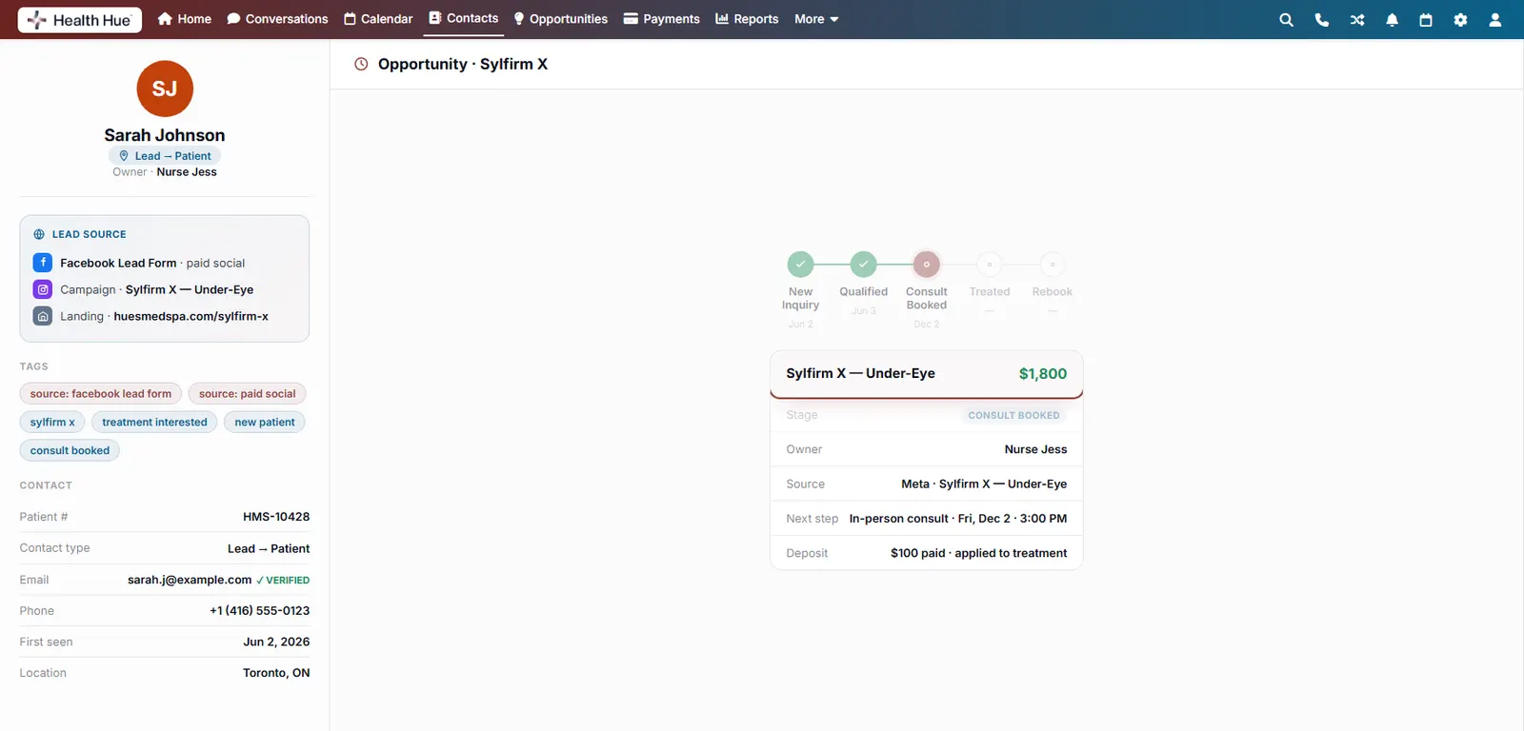The width and height of the screenshot is (1524, 731).
Task: Click the First seen date Jun 2, 2026
Action: pyautogui.click(x=276, y=642)
